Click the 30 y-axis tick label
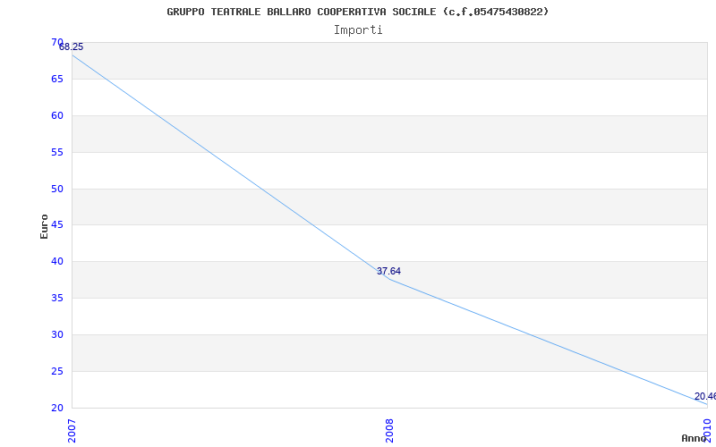This screenshot has height=447, width=716. (x=57, y=334)
